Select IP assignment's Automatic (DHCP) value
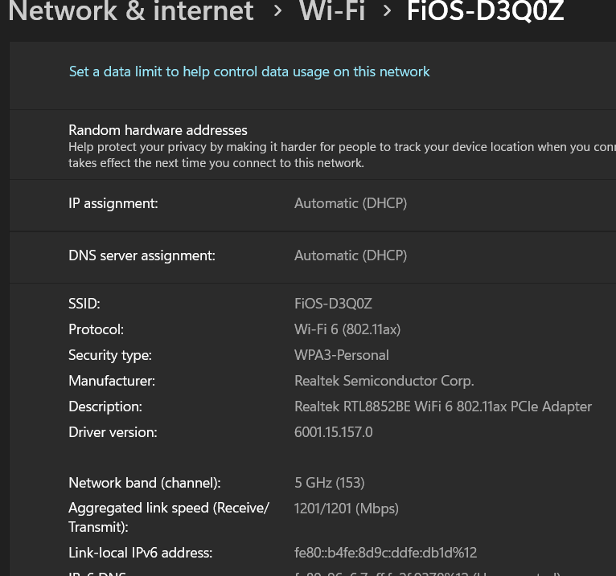 pos(351,203)
